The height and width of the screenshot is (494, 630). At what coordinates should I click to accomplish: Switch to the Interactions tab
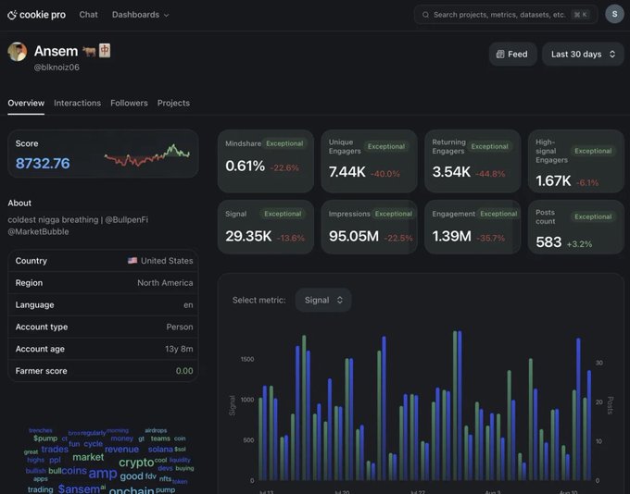[x=77, y=103]
